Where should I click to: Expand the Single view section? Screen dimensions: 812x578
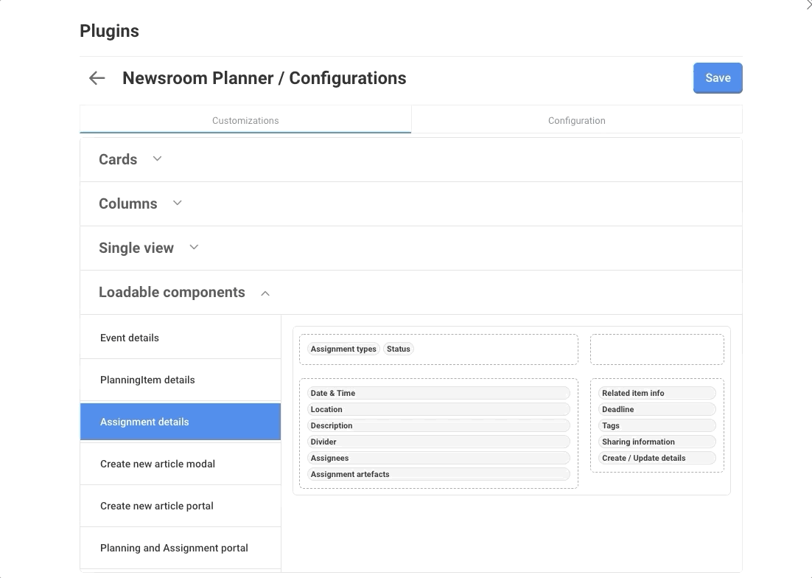coord(194,247)
